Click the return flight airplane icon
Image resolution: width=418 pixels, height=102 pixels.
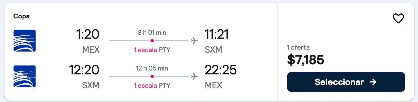[194, 76]
